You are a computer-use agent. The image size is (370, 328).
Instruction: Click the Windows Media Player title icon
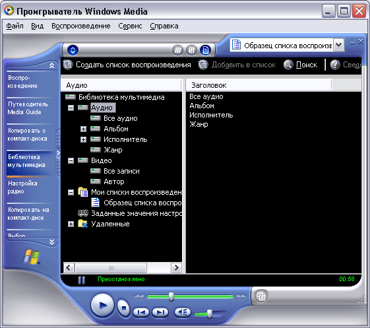tap(9, 11)
